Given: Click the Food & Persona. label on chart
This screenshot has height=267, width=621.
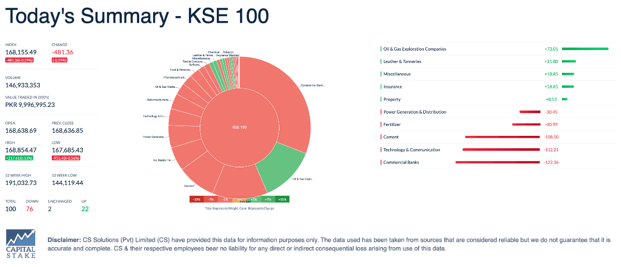Looking at the screenshot, I should tap(181, 70).
